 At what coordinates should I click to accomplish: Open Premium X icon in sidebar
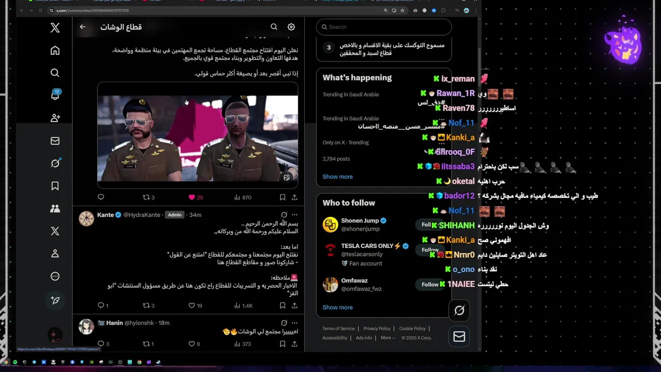pyautogui.click(x=55, y=231)
